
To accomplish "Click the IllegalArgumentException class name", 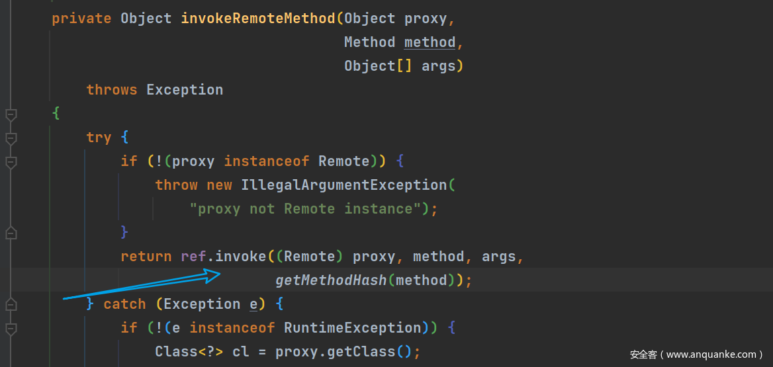I will click(x=344, y=185).
